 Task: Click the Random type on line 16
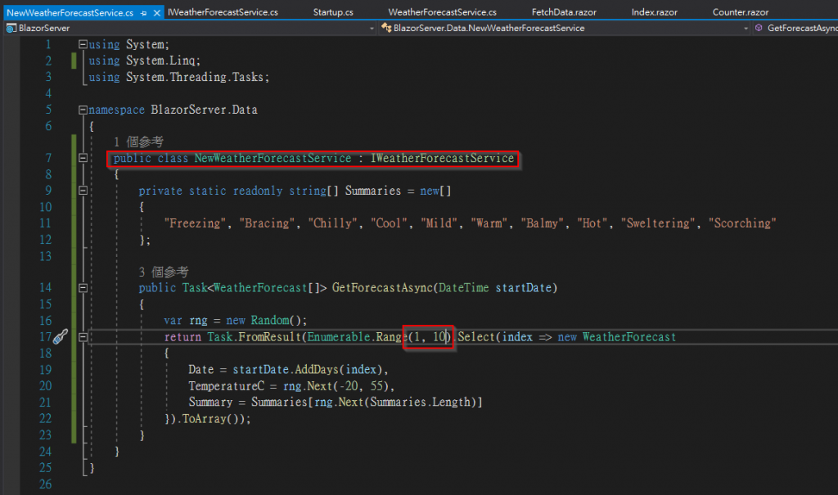(x=270, y=320)
